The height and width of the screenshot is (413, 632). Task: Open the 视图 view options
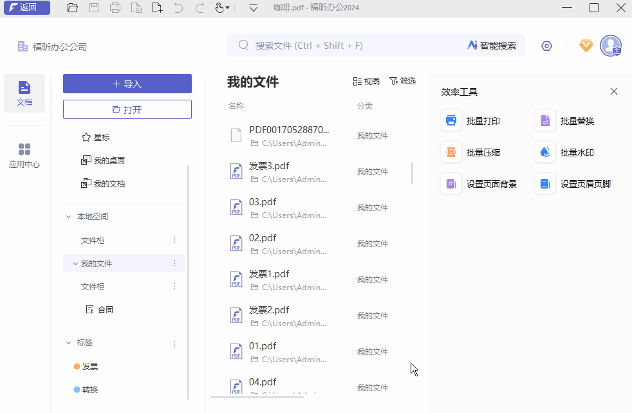point(366,81)
